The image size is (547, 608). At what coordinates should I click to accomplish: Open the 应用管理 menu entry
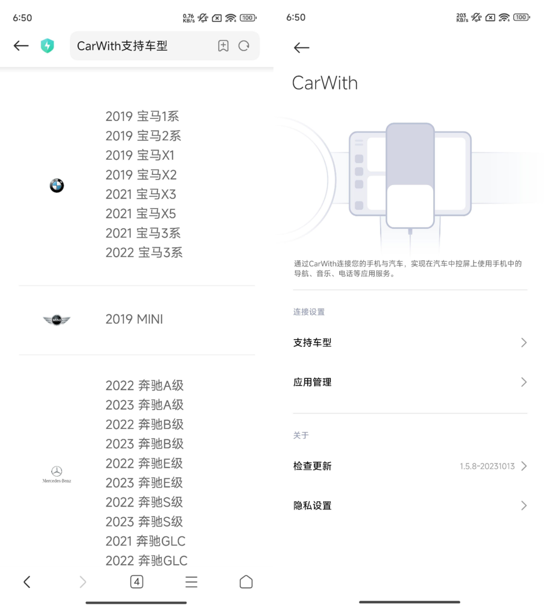pos(312,382)
